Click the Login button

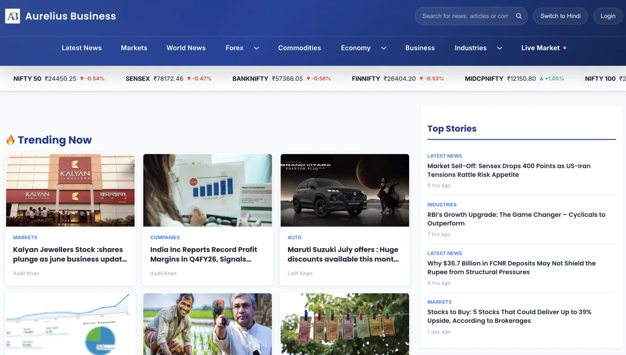[608, 16]
